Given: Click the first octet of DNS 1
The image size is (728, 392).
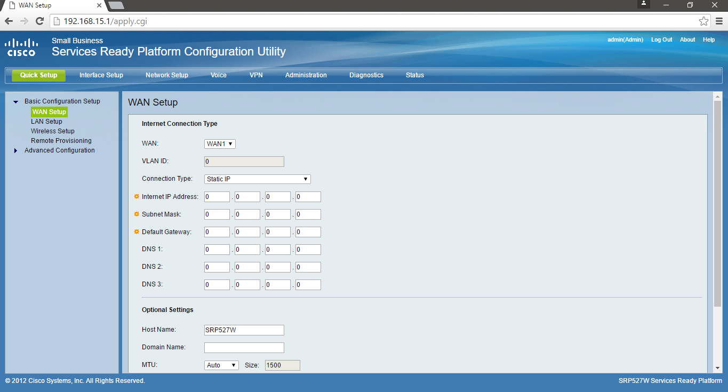Looking at the screenshot, I should coord(217,250).
